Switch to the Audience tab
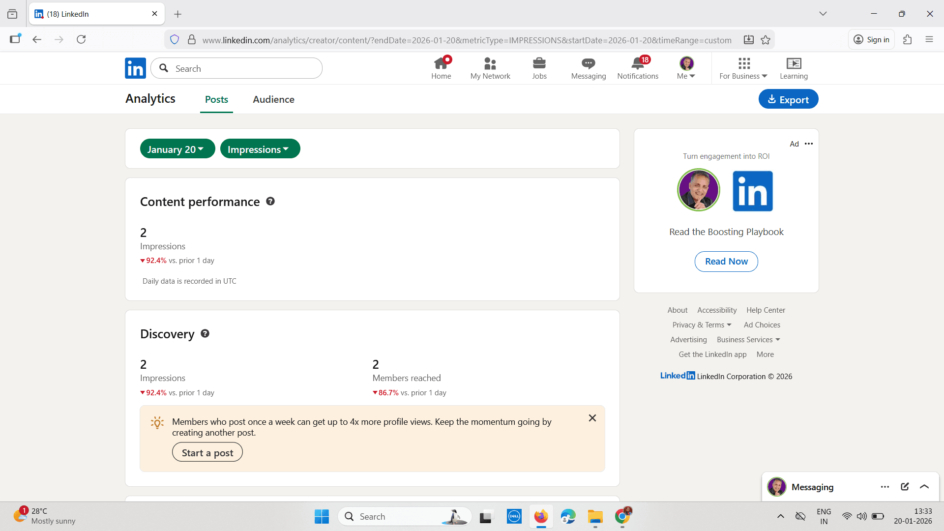 pos(273,99)
